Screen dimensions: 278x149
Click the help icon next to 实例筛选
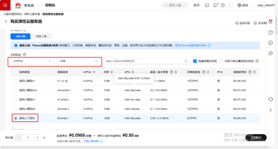tap(24, 55)
